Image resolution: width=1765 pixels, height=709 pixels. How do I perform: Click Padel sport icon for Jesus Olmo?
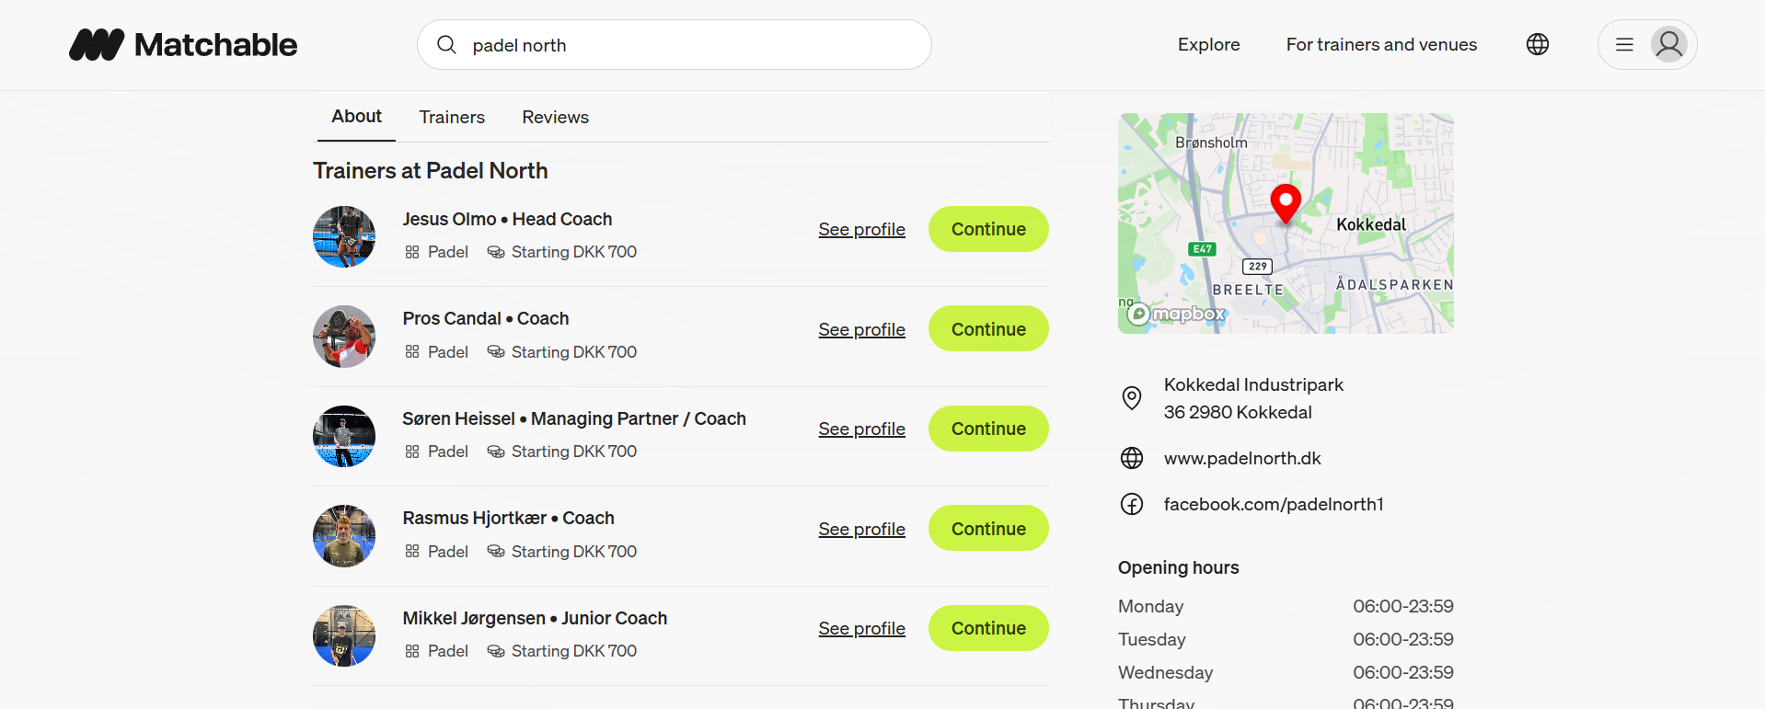[x=412, y=252]
